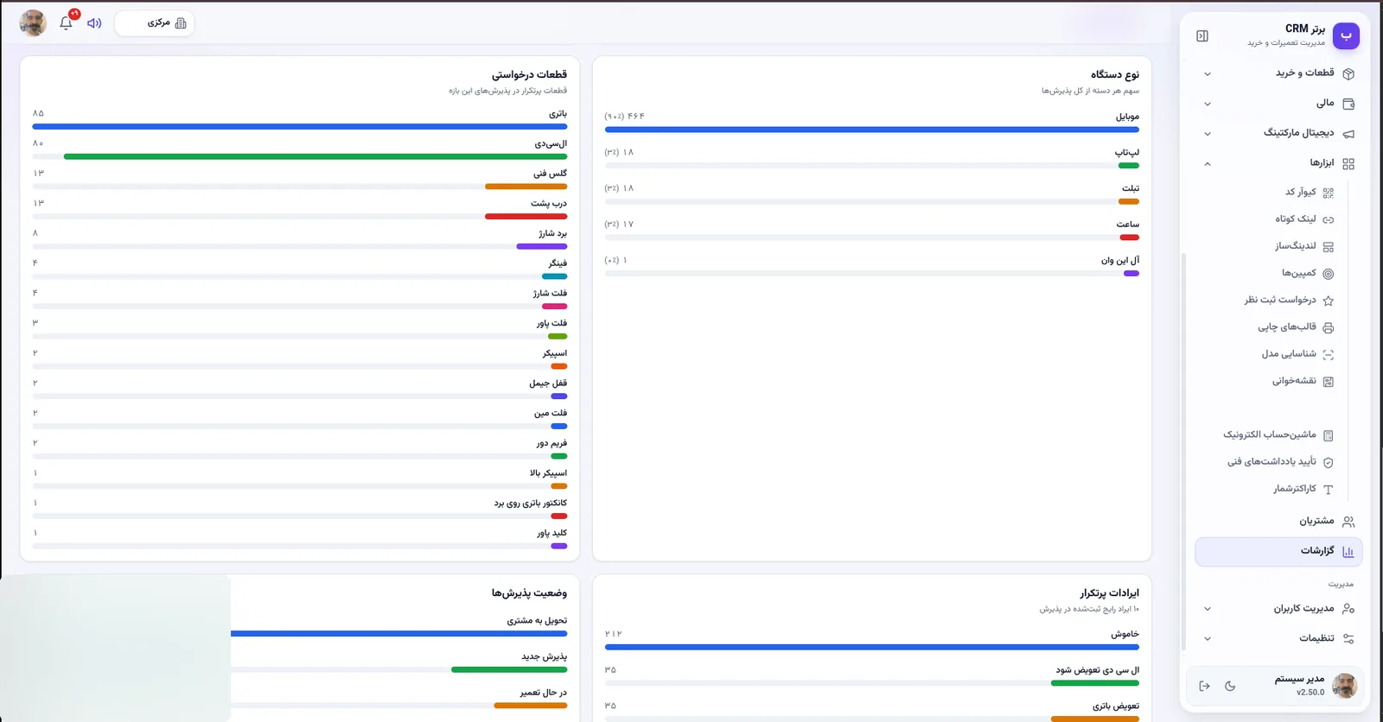The height and width of the screenshot is (722, 1383).
Task: Click the آل این وان device label
Action: point(1120,260)
